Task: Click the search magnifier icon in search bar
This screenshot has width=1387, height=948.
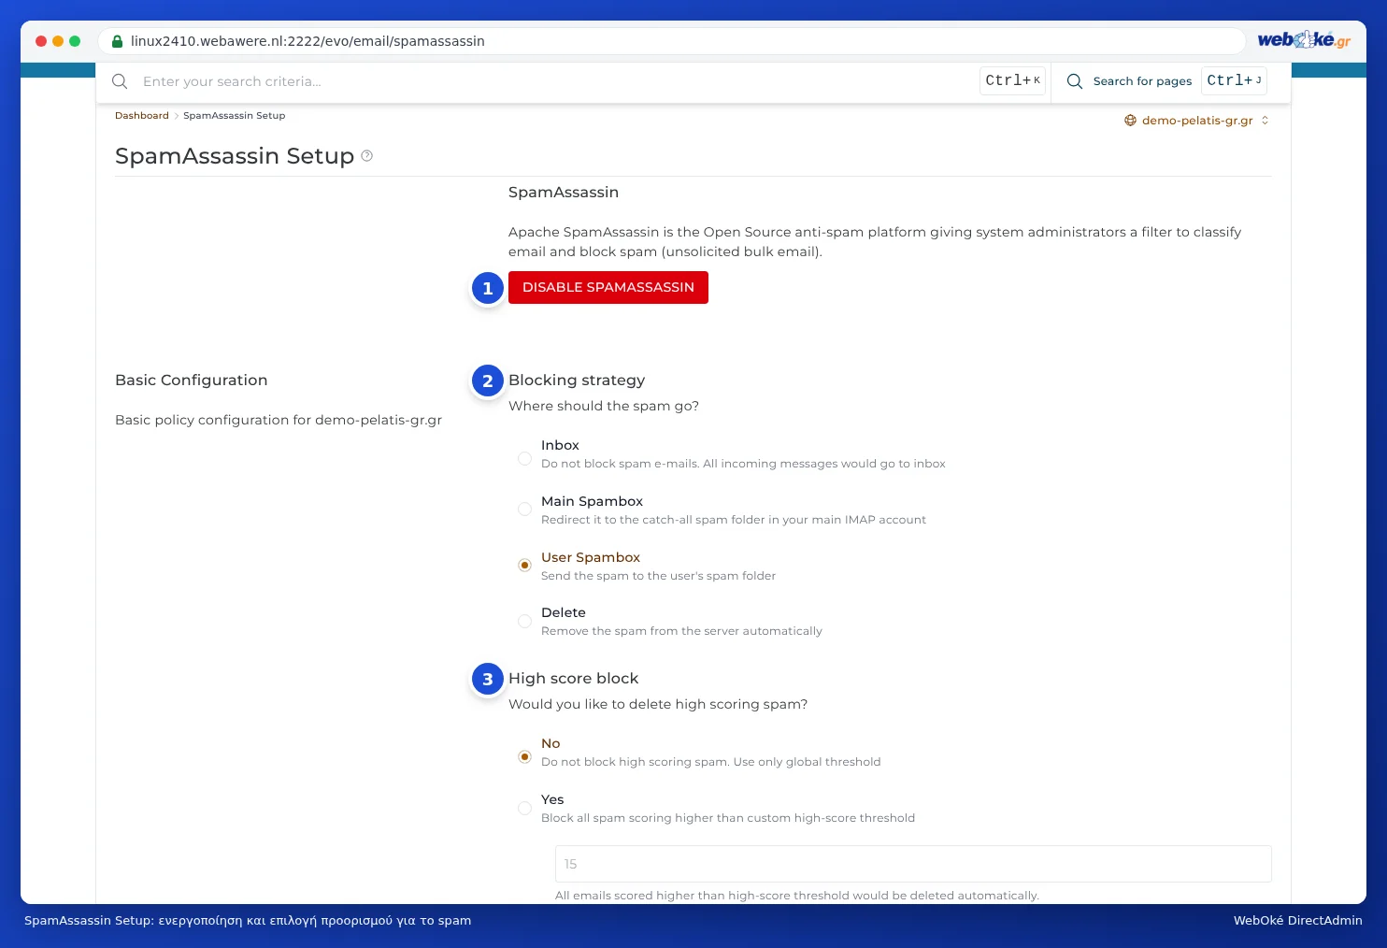Action: tap(120, 81)
